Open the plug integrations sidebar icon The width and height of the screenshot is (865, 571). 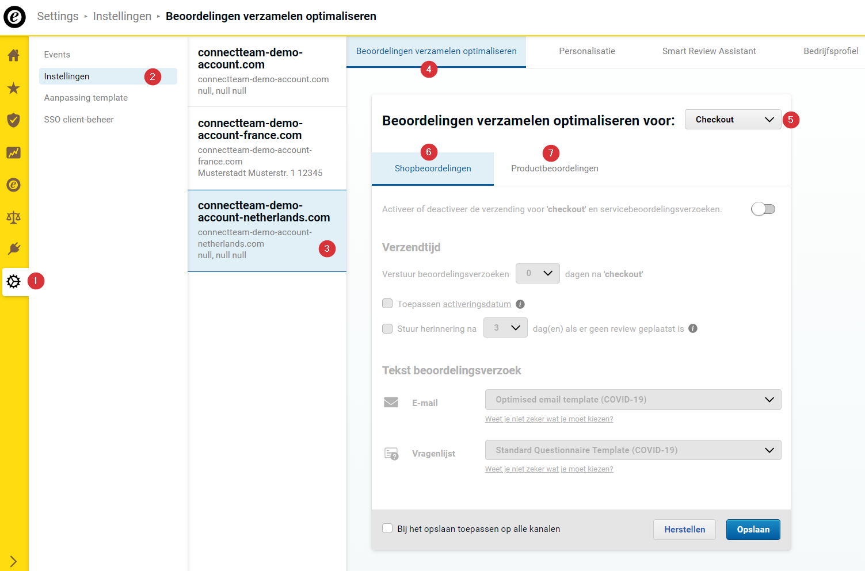tap(13, 249)
